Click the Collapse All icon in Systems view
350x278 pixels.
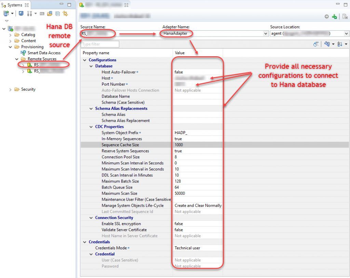point(57,14)
